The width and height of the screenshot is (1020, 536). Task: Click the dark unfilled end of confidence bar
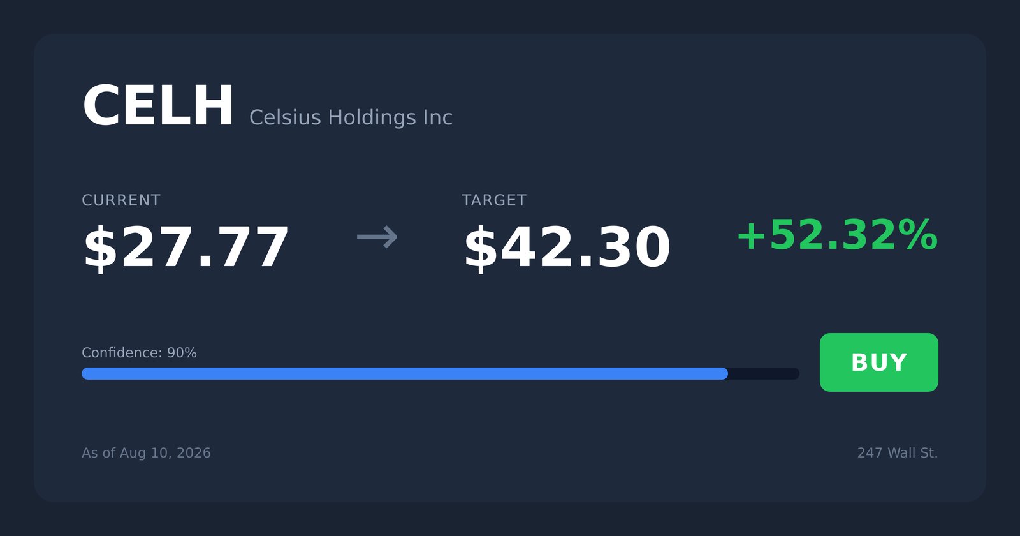[x=764, y=373]
